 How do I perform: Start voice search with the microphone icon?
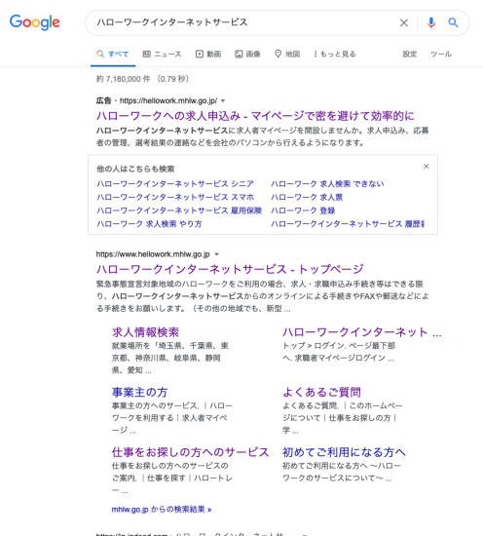431,22
